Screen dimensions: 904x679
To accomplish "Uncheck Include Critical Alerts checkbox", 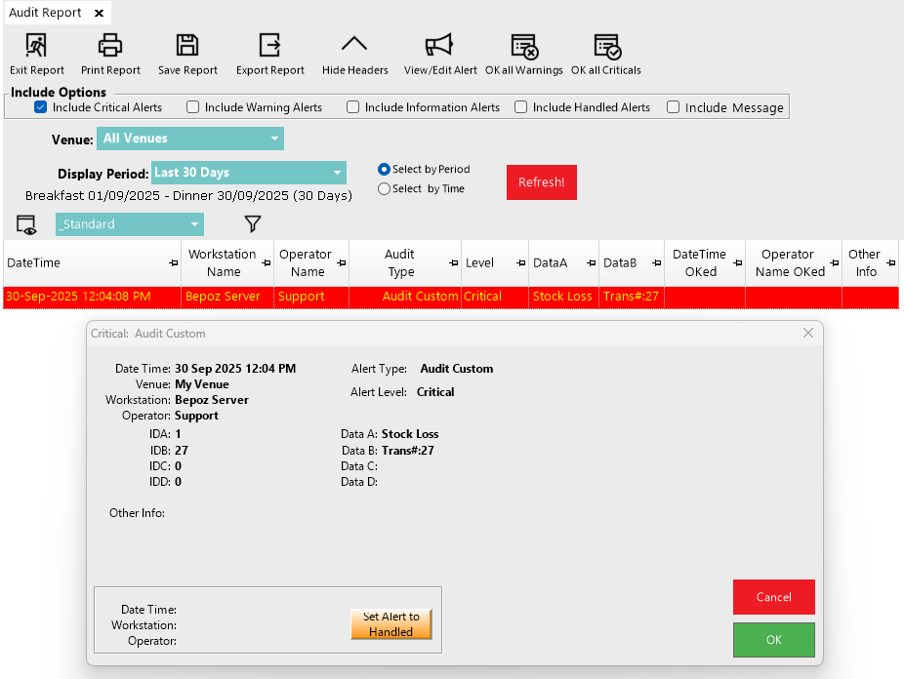I will click(x=41, y=107).
